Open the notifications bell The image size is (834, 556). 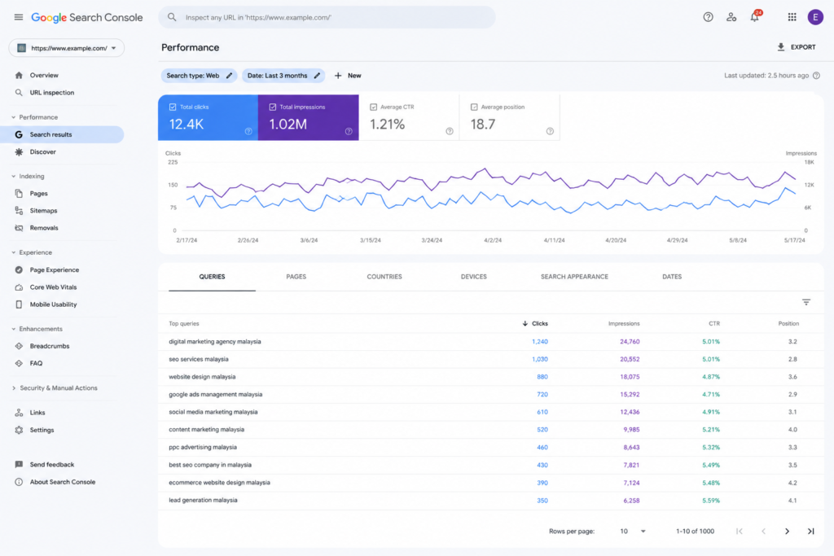pos(755,17)
